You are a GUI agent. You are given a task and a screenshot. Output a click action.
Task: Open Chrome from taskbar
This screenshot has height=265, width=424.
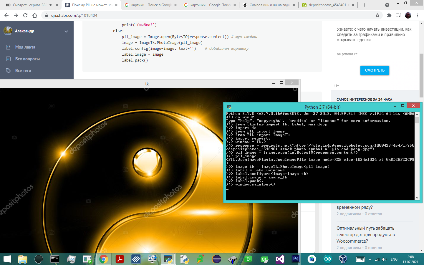(103, 259)
